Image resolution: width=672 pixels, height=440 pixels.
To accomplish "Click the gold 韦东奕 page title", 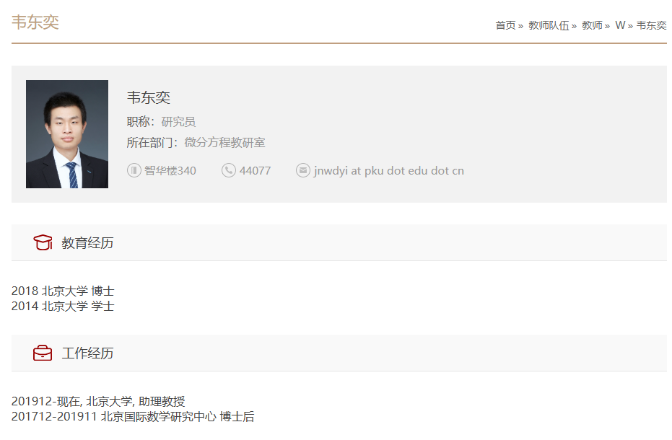I will pyautogui.click(x=35, y=22).
